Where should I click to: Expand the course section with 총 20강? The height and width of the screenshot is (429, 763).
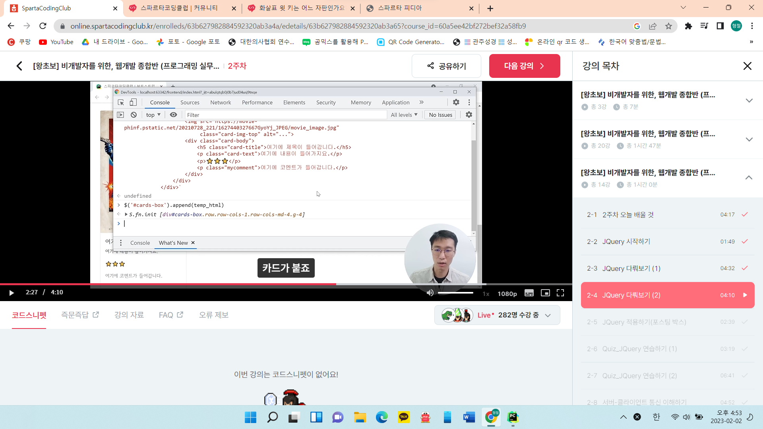(x=668, y=139)
